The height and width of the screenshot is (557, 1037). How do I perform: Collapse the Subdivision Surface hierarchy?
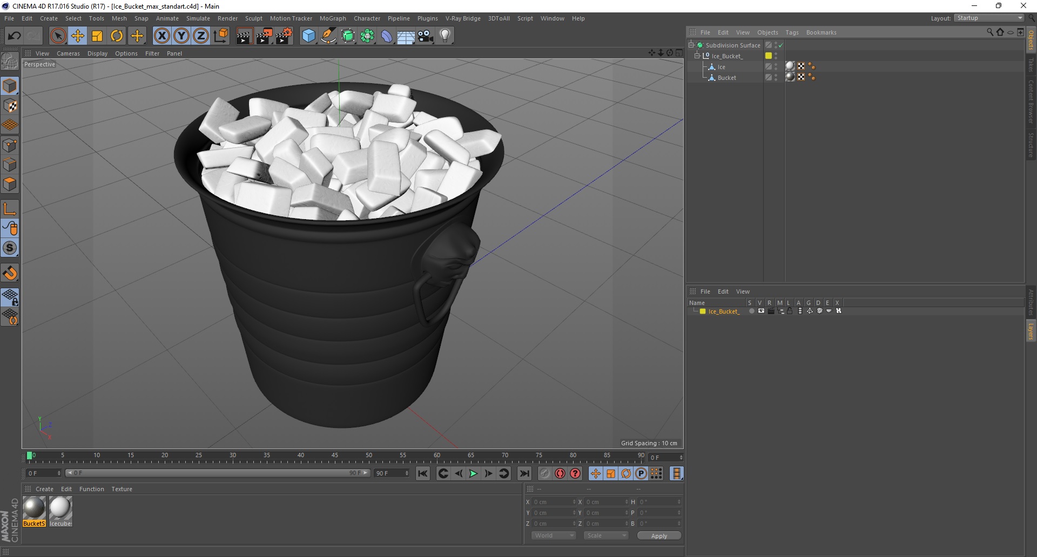691,45
